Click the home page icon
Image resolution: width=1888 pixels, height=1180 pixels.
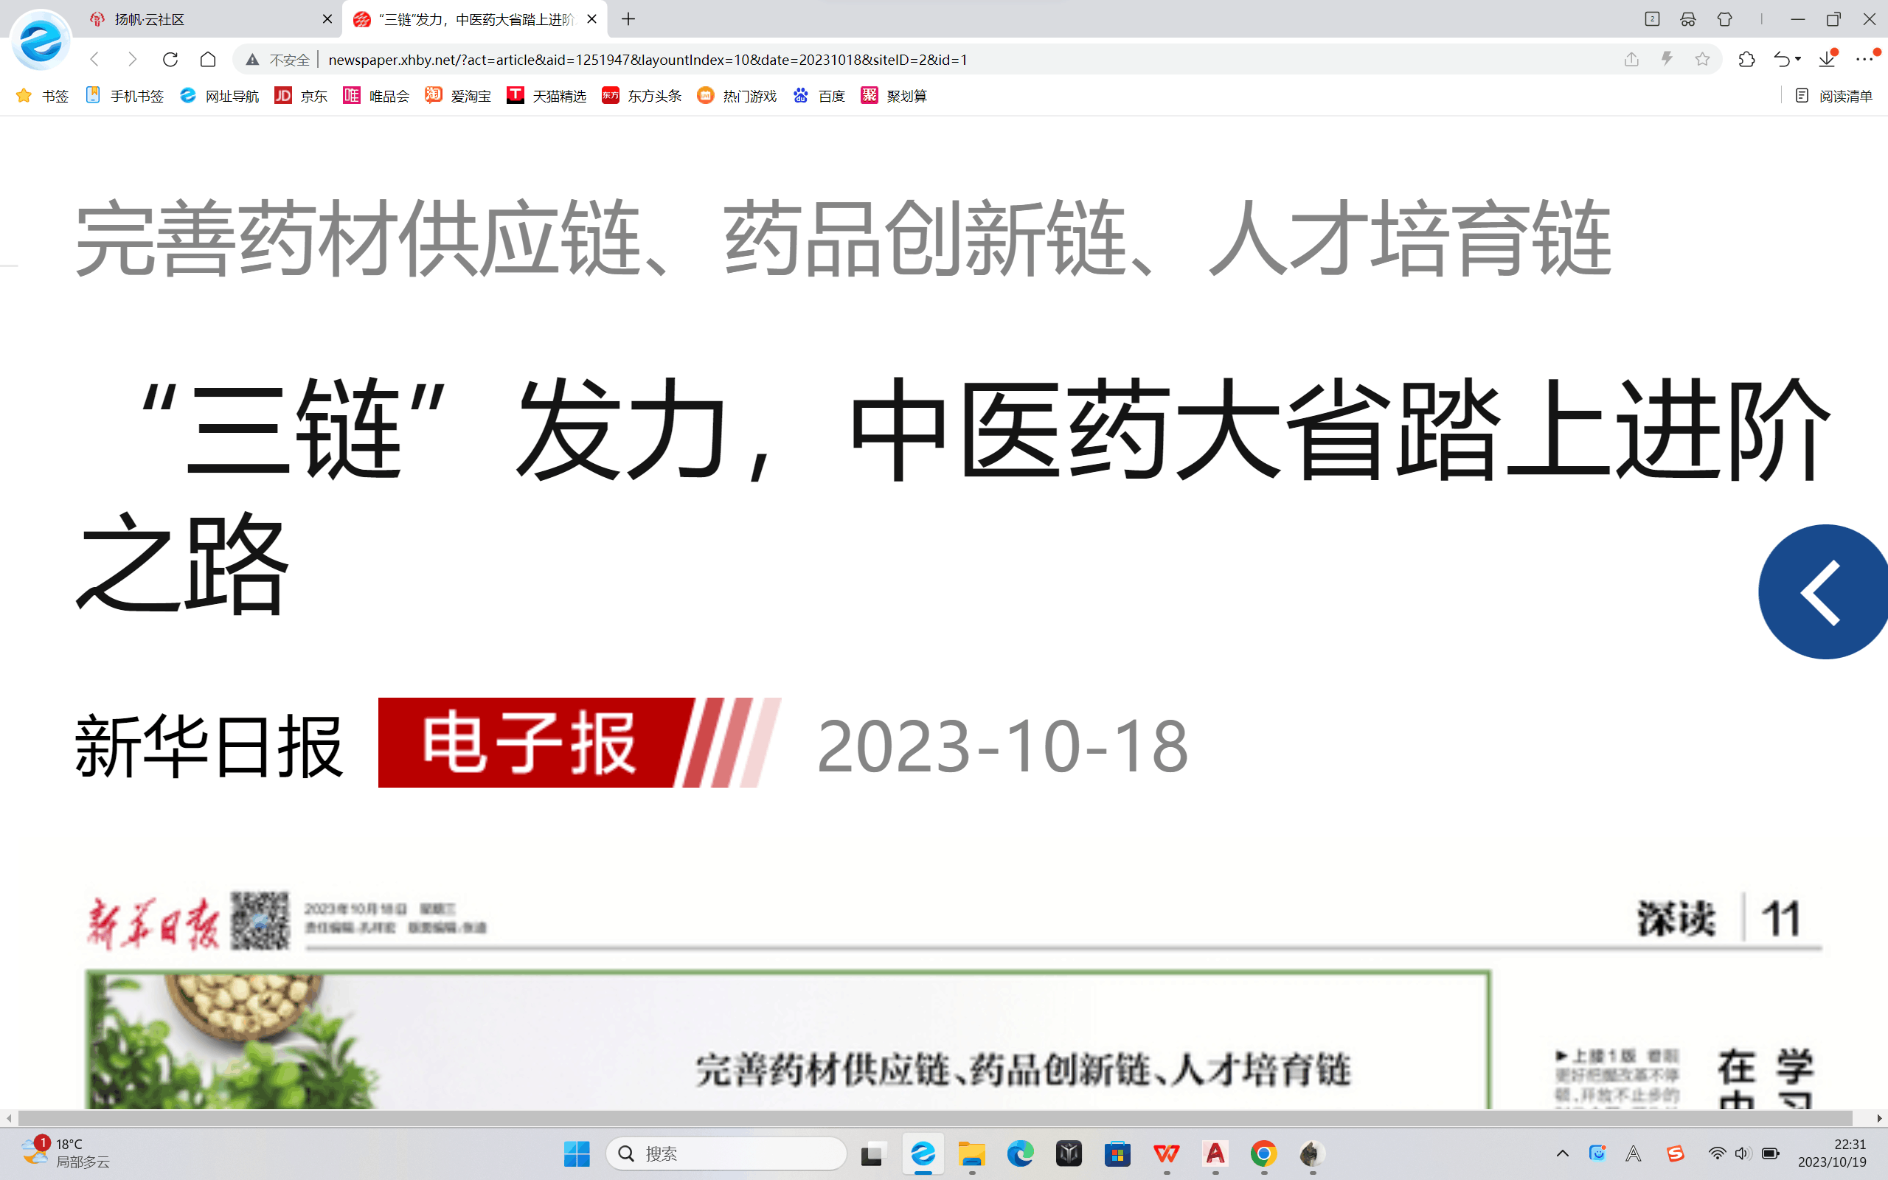207,59
